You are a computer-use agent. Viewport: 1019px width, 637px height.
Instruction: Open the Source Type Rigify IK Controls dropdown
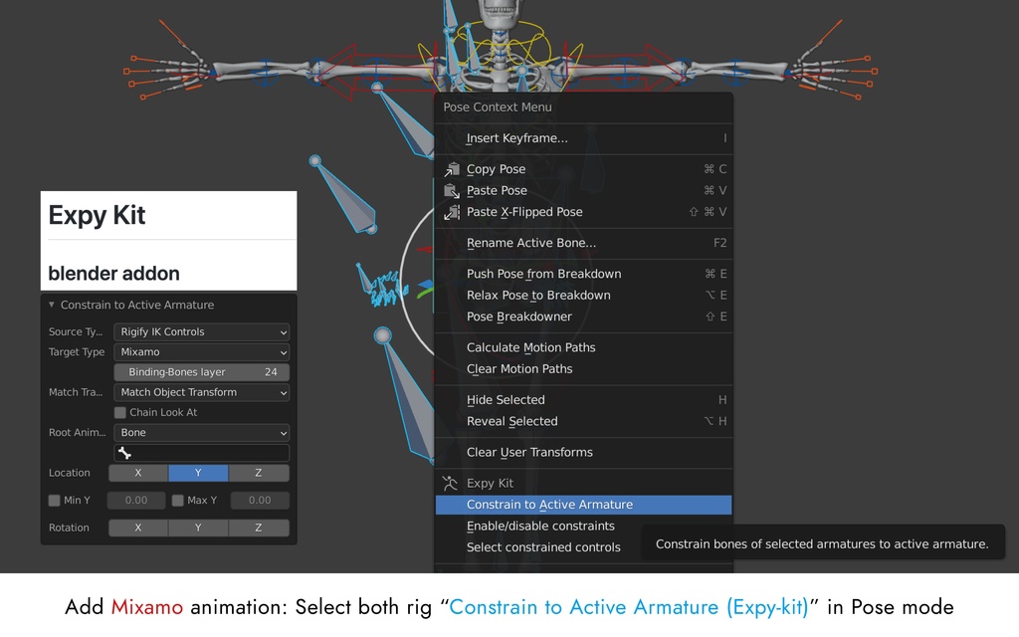[x=201, y=331]
